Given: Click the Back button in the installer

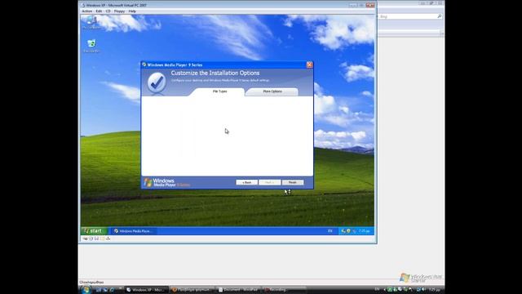Looking at the screenshot, I should [x=246, y=182].
